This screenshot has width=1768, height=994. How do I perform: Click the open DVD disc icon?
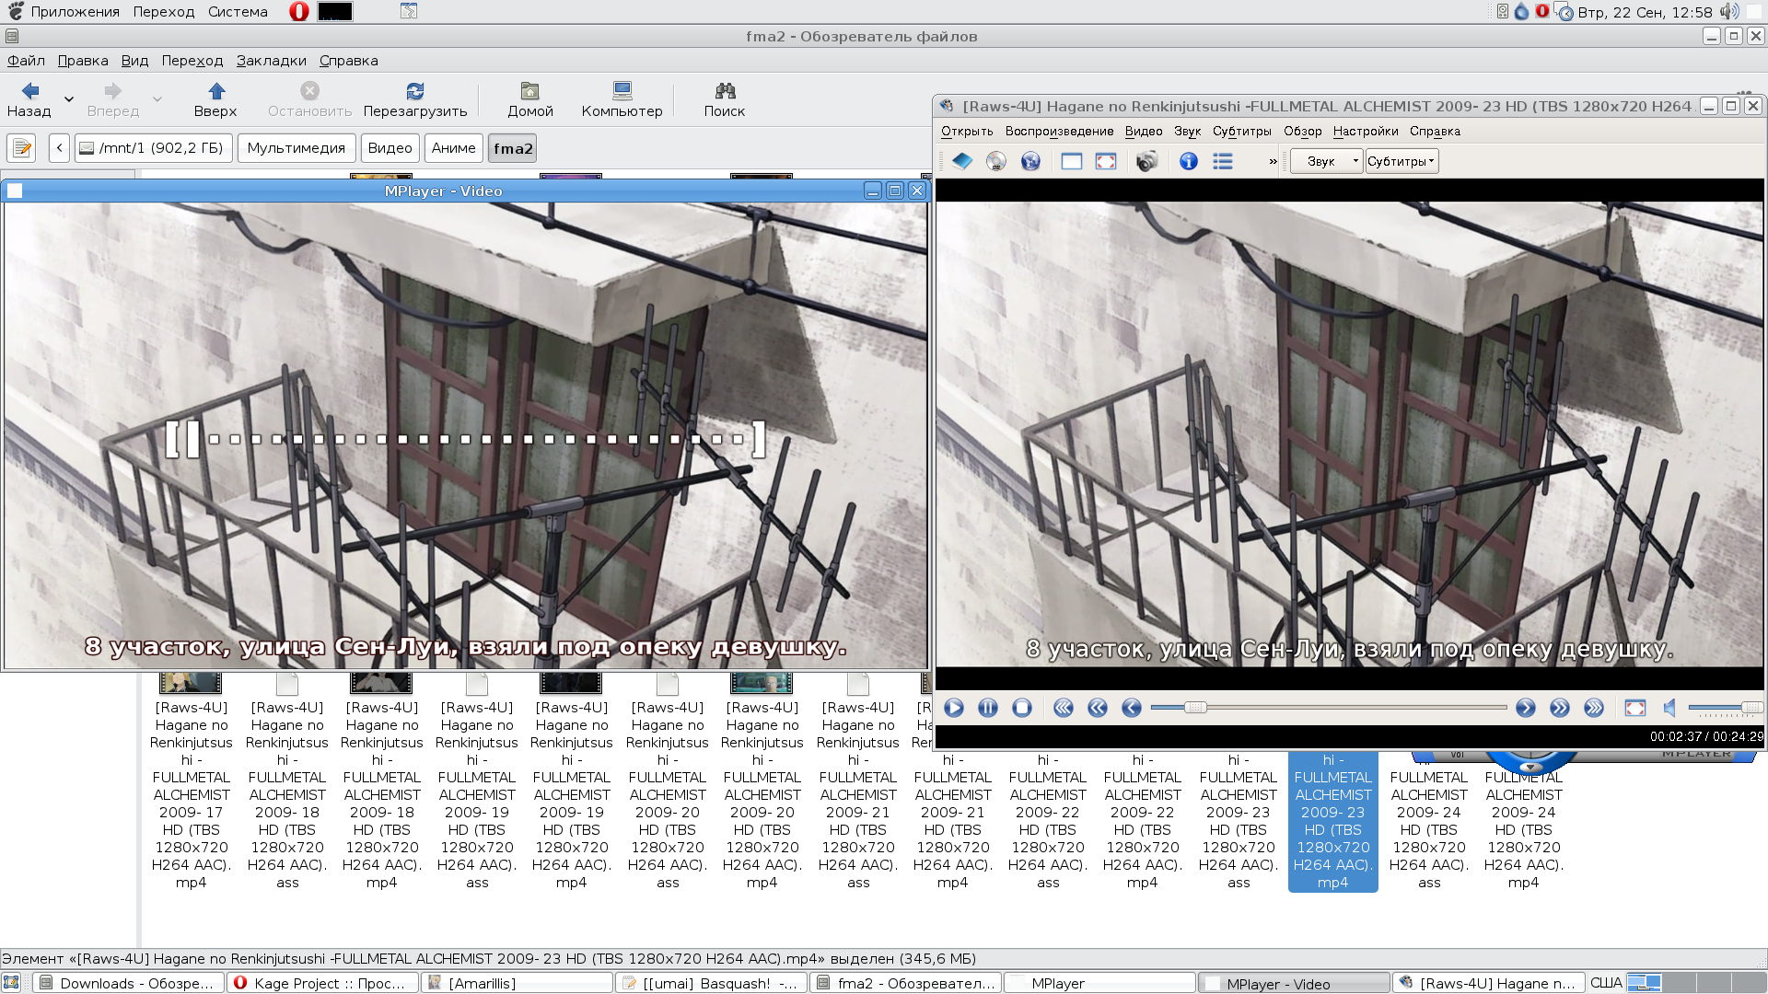click(x=995, y=161)
